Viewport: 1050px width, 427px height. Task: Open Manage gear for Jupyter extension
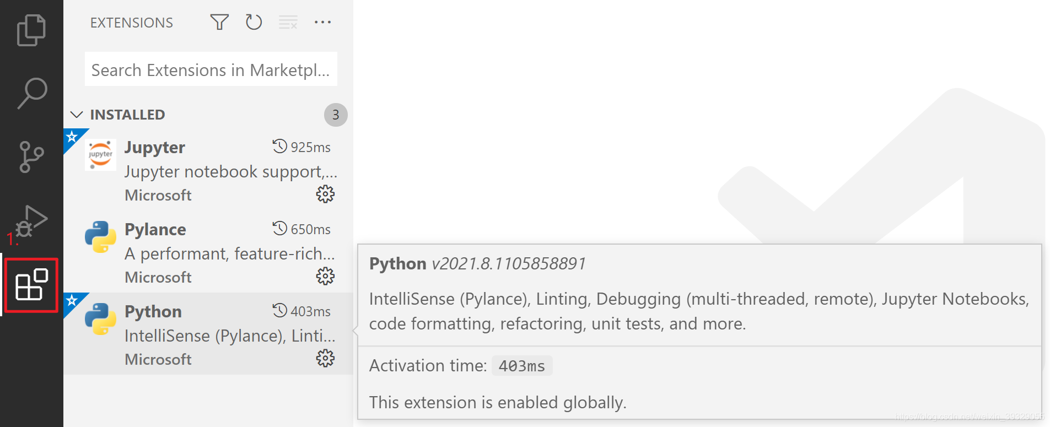(x=325, y=194)
